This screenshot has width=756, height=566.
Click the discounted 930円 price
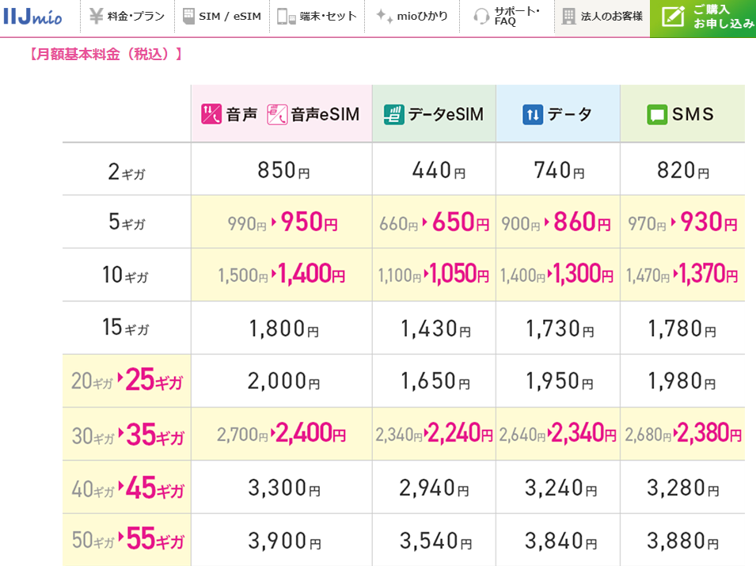709,222
